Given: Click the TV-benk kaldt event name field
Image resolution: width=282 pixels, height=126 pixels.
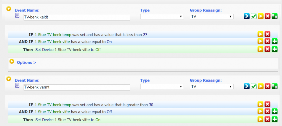Looking at the screenshot, I should tap(76, 17).
